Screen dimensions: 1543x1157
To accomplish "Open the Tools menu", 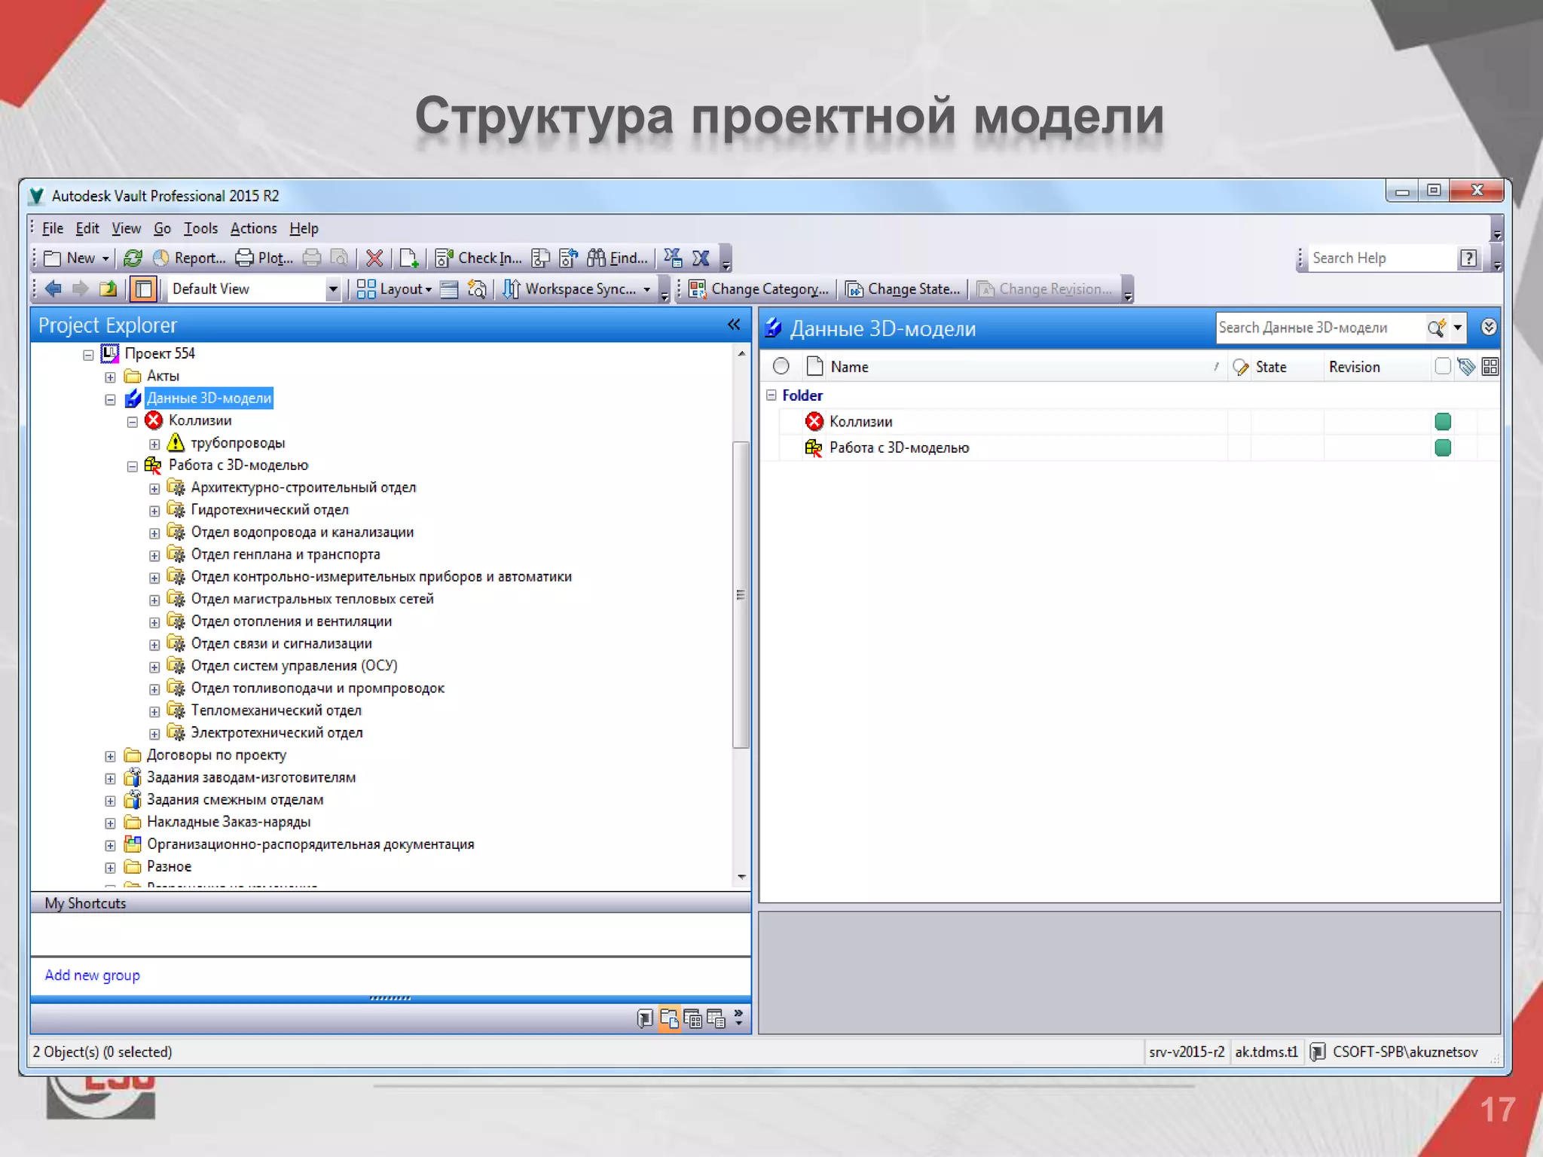I will coord(200,228).
